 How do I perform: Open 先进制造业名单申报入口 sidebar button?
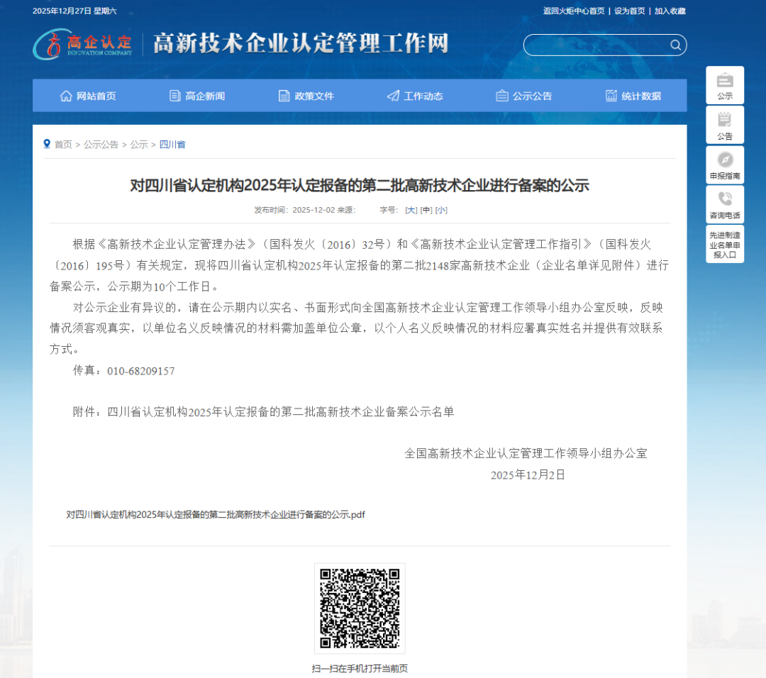(725, 244)
